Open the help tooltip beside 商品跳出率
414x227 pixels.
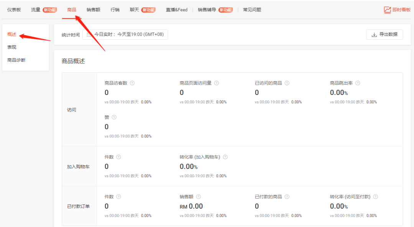coord(358,83)
